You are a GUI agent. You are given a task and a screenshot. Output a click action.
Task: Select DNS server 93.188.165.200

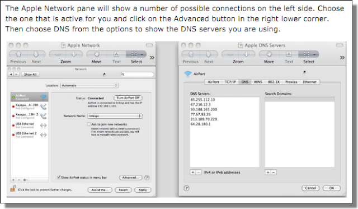click(204, 109)
